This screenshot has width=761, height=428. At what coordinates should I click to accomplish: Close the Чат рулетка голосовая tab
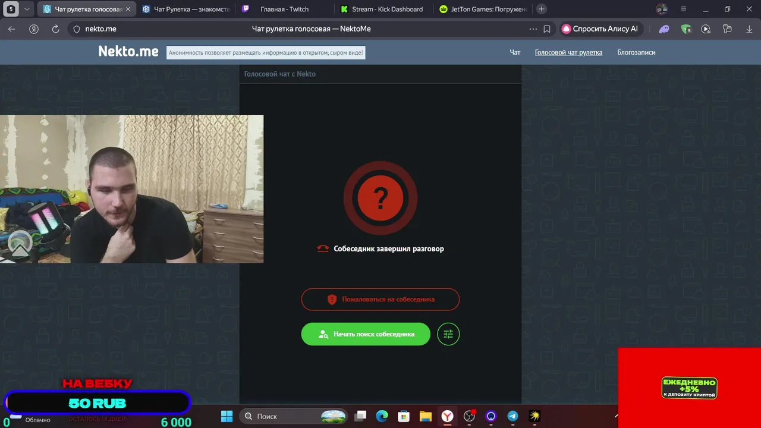point(128,9)
